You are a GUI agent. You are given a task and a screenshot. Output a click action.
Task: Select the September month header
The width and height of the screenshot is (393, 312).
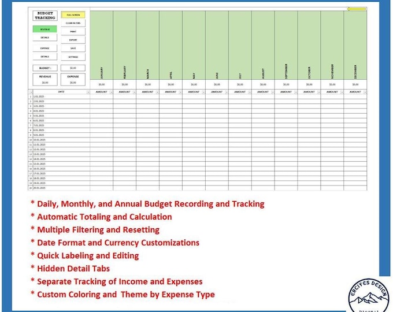point(286,45)
